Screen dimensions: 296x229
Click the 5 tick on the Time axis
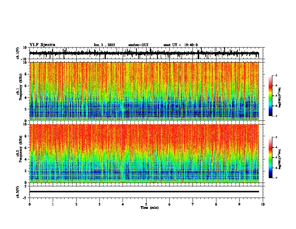pos(146,204)
